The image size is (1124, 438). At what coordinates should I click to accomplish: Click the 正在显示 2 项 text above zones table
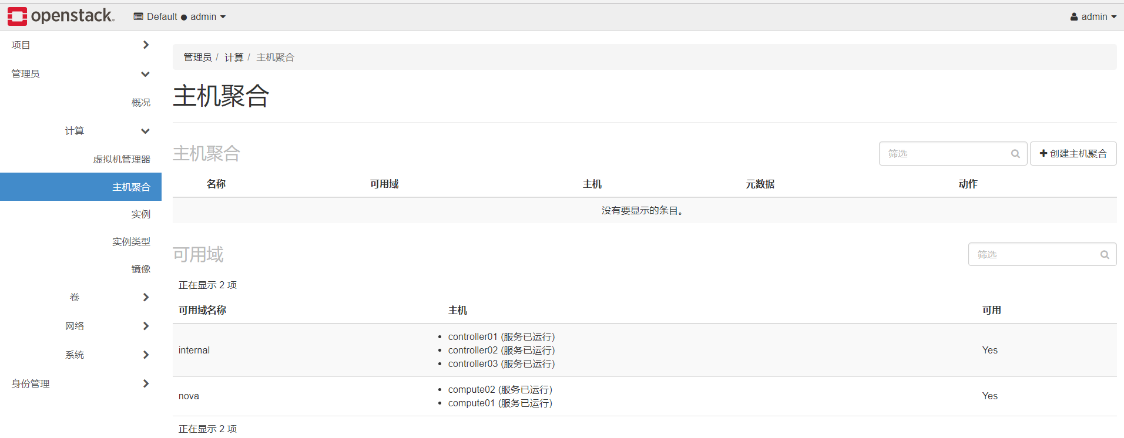pyautogui.click(x=207, y=285)
